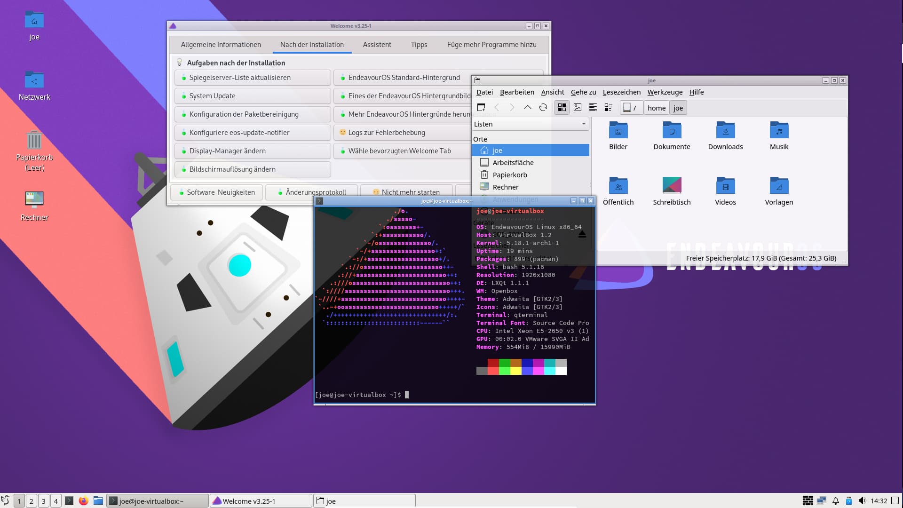Open the Öffentlich folder
Image resolution: width=903 pixels, height=508 pixels.
(618, 191)
